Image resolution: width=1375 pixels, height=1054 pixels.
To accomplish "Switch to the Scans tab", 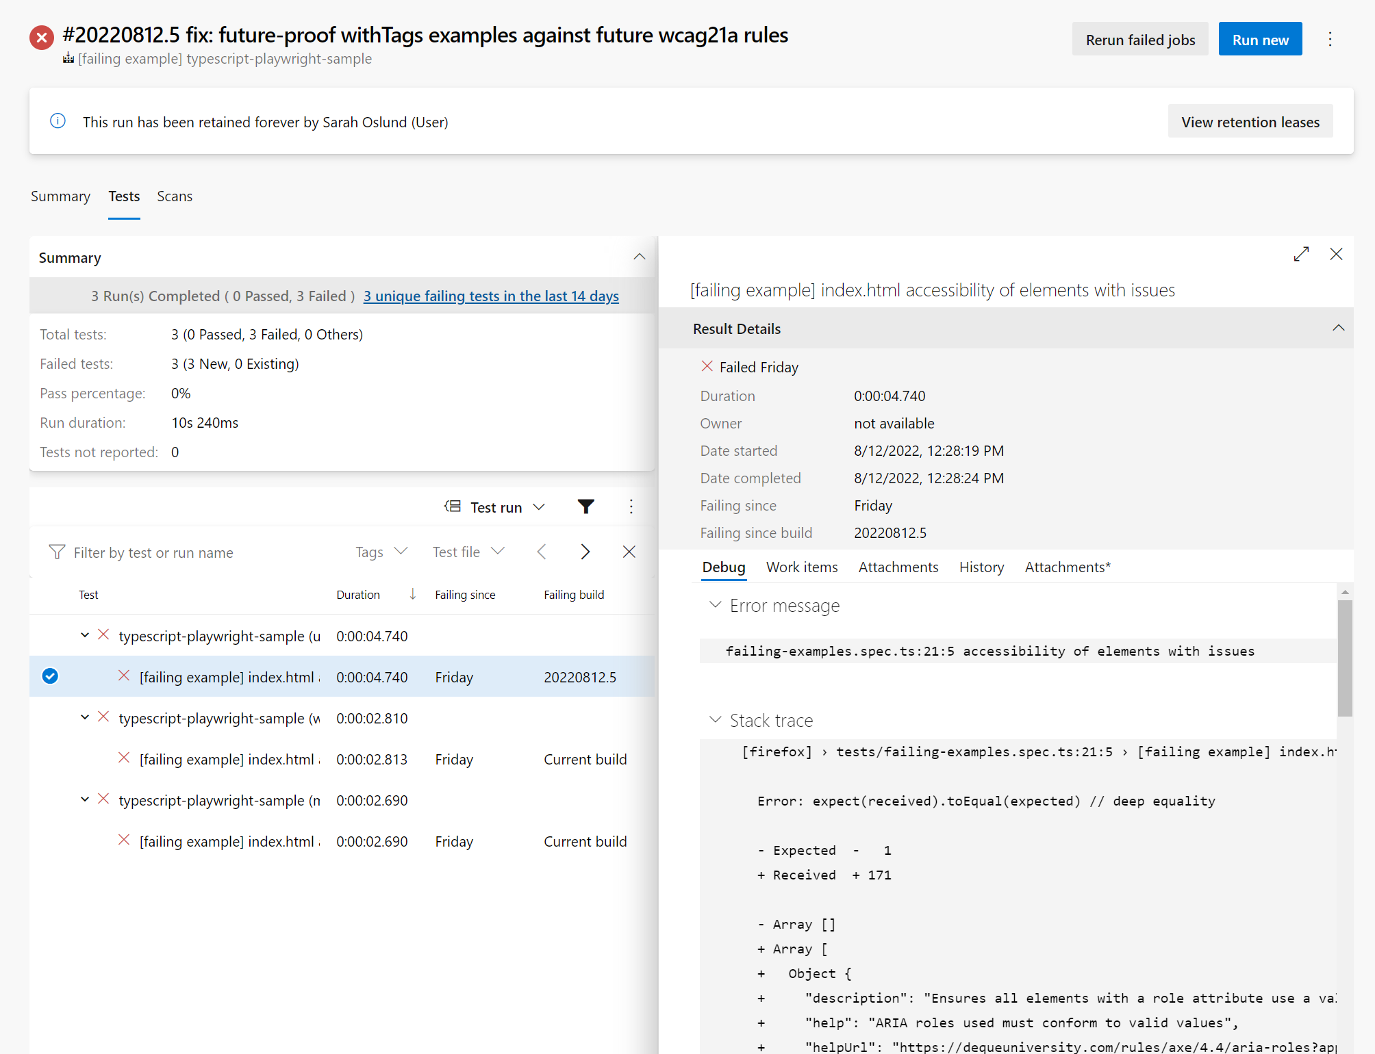I will point(174,196).
